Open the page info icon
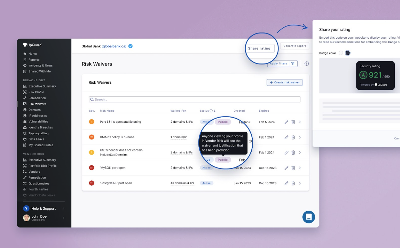Image resolution: width=400 pixels, height=248 pixels. 307,64
